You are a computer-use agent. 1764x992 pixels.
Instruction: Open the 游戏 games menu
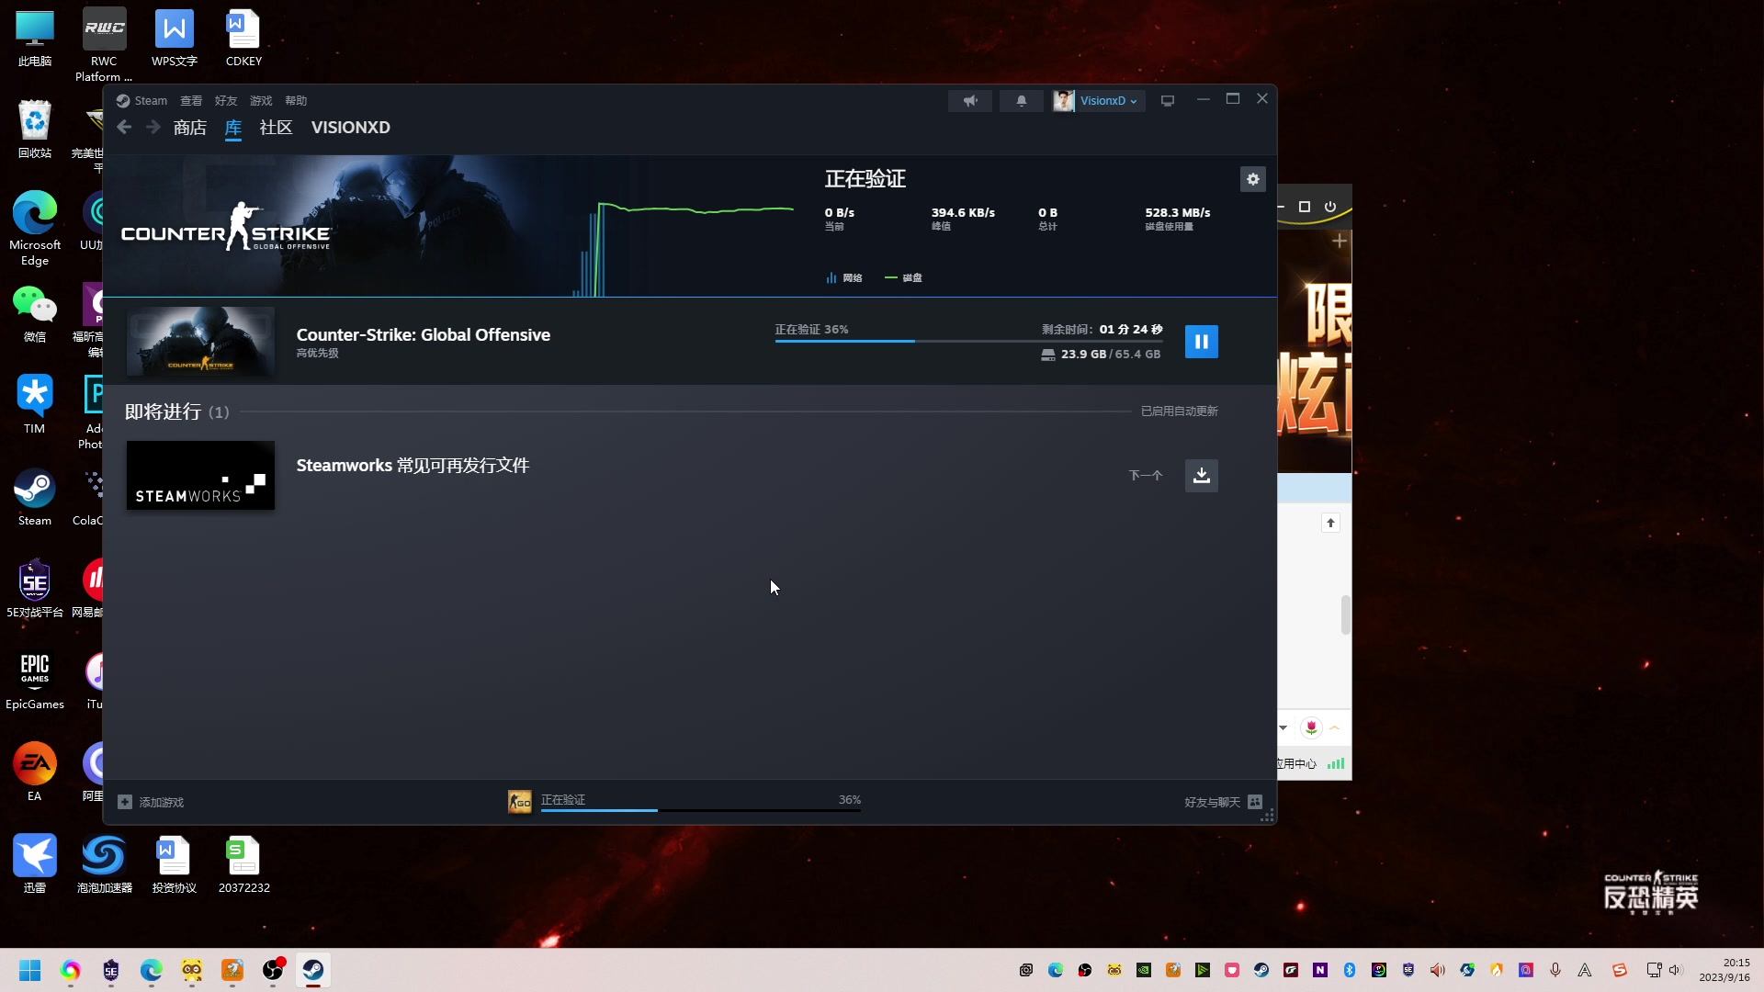(261, 101)
